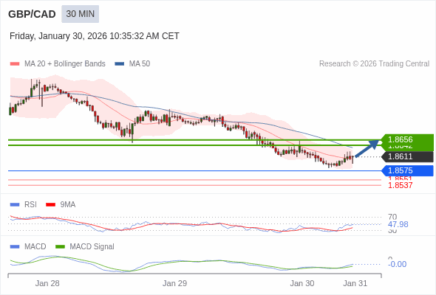Click the MACD value -0.00

pos(397,264)
